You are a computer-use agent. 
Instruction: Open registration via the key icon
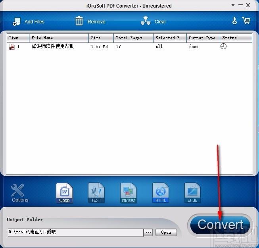pyautogui.click(x=234, y=21)
